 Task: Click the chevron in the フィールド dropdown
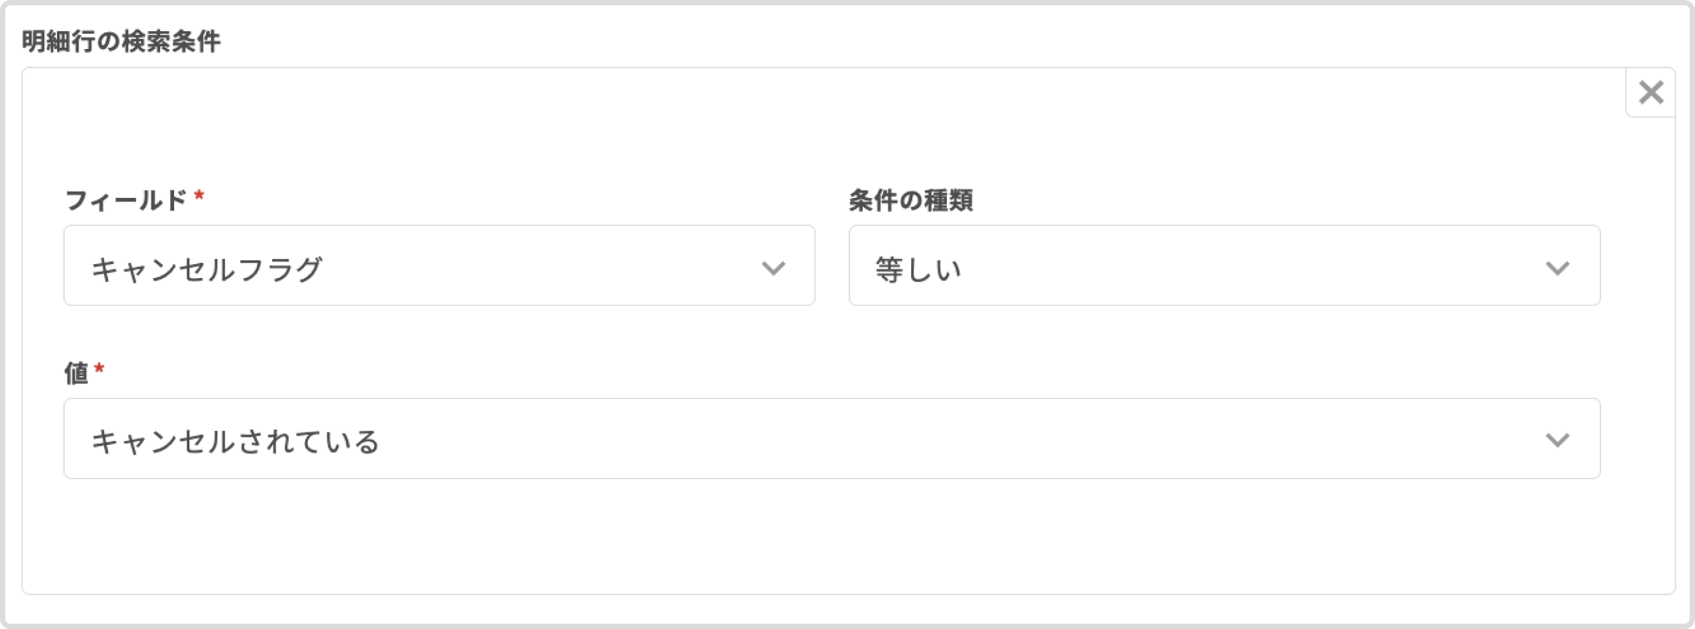(x=773, y=267)
